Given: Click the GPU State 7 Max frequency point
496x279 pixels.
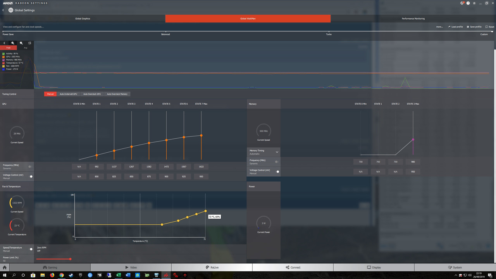Looking at the screenshot, I should (x=201, y=135).
